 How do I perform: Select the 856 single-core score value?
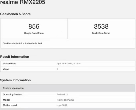pyautogui.click(x=34, y=26)
